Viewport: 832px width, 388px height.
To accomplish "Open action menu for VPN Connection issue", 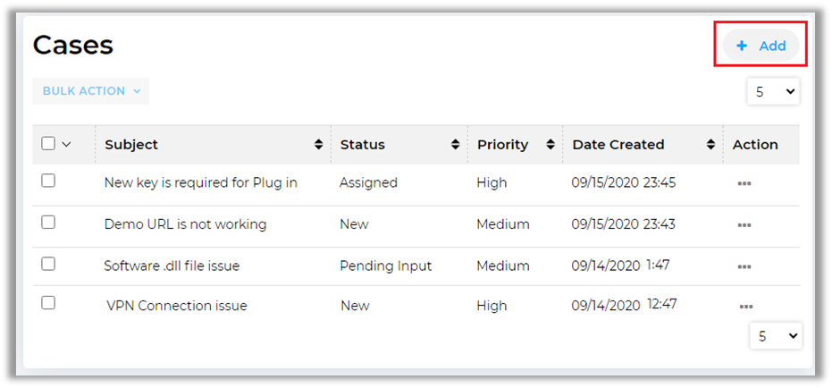I will (745, 307).
